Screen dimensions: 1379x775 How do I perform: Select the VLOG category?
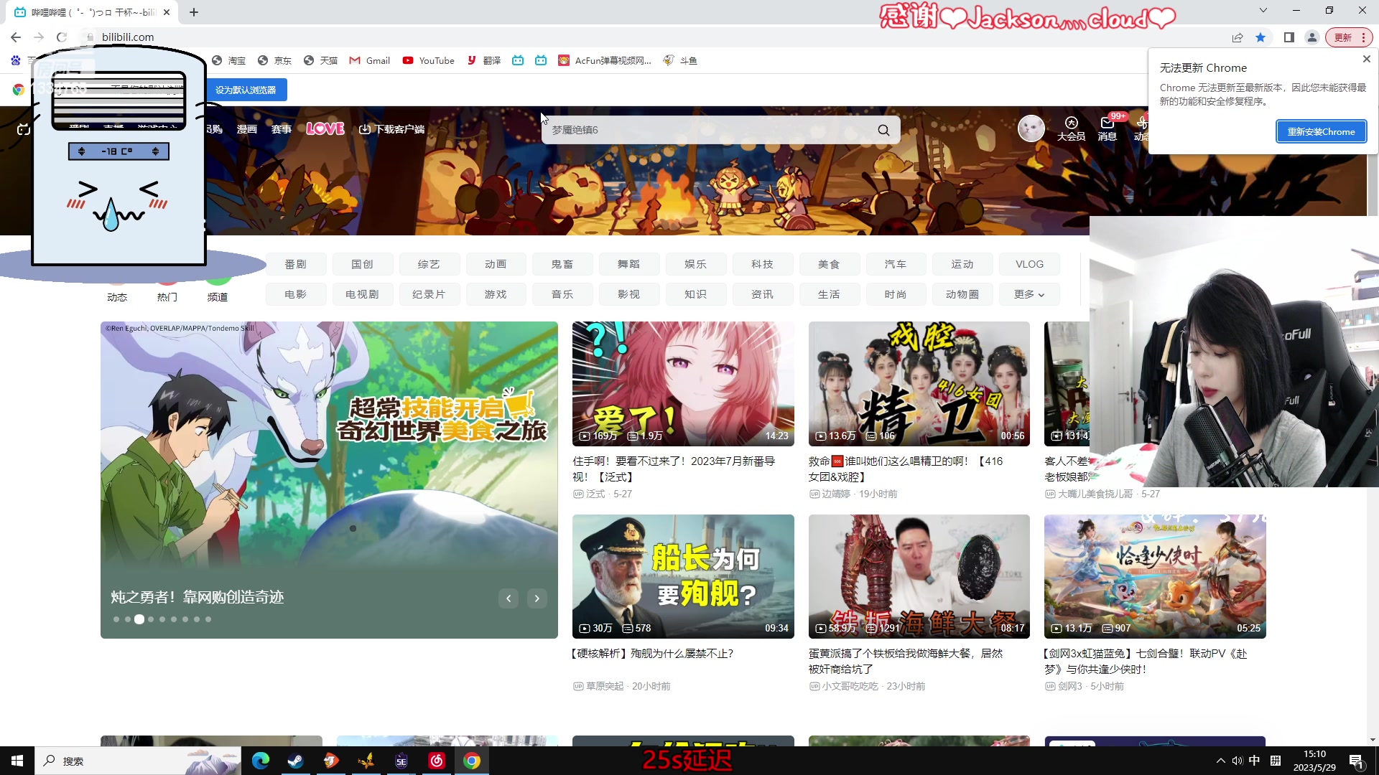(x=1029, y=264)
